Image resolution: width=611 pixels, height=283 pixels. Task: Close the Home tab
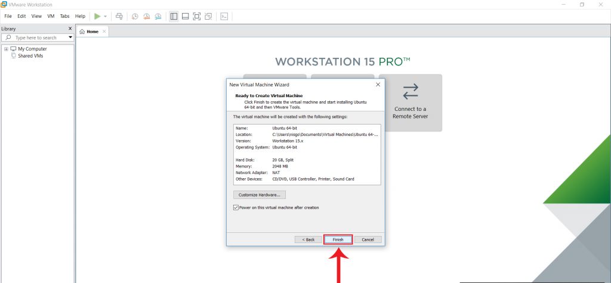pos(104,32)
